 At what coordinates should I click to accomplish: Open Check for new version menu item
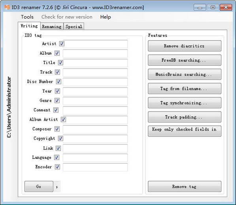coord(67,17)
